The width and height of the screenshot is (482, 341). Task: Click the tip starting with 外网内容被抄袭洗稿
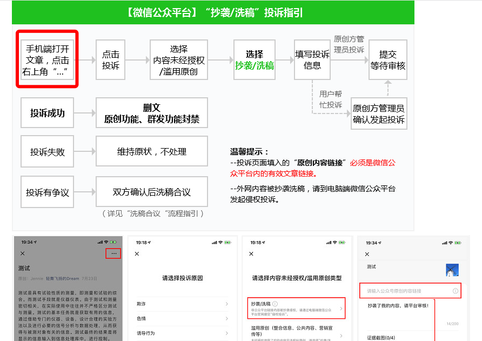[x=313, y=194]
